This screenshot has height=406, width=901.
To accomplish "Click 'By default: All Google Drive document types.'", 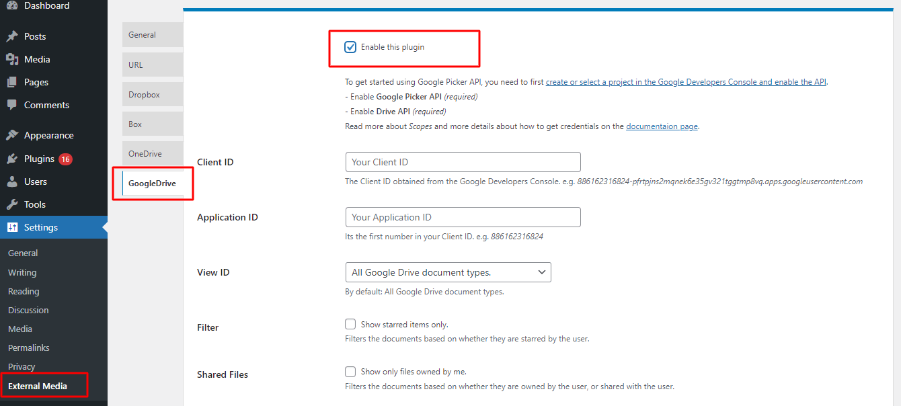I will 424,292.
